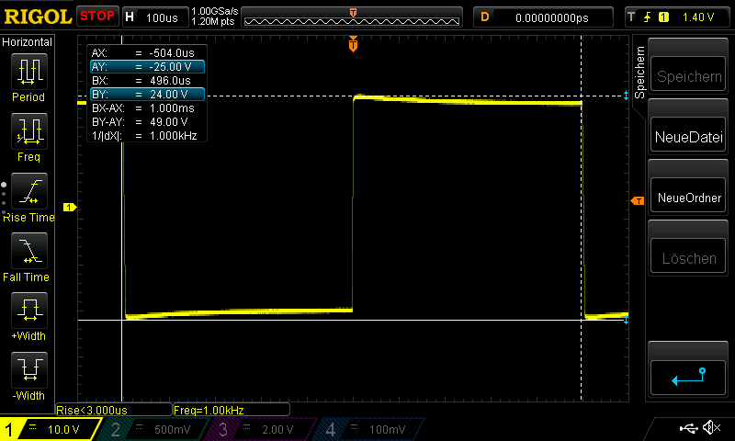Select channel 3 tab at 2.00 V

[260, 429]
